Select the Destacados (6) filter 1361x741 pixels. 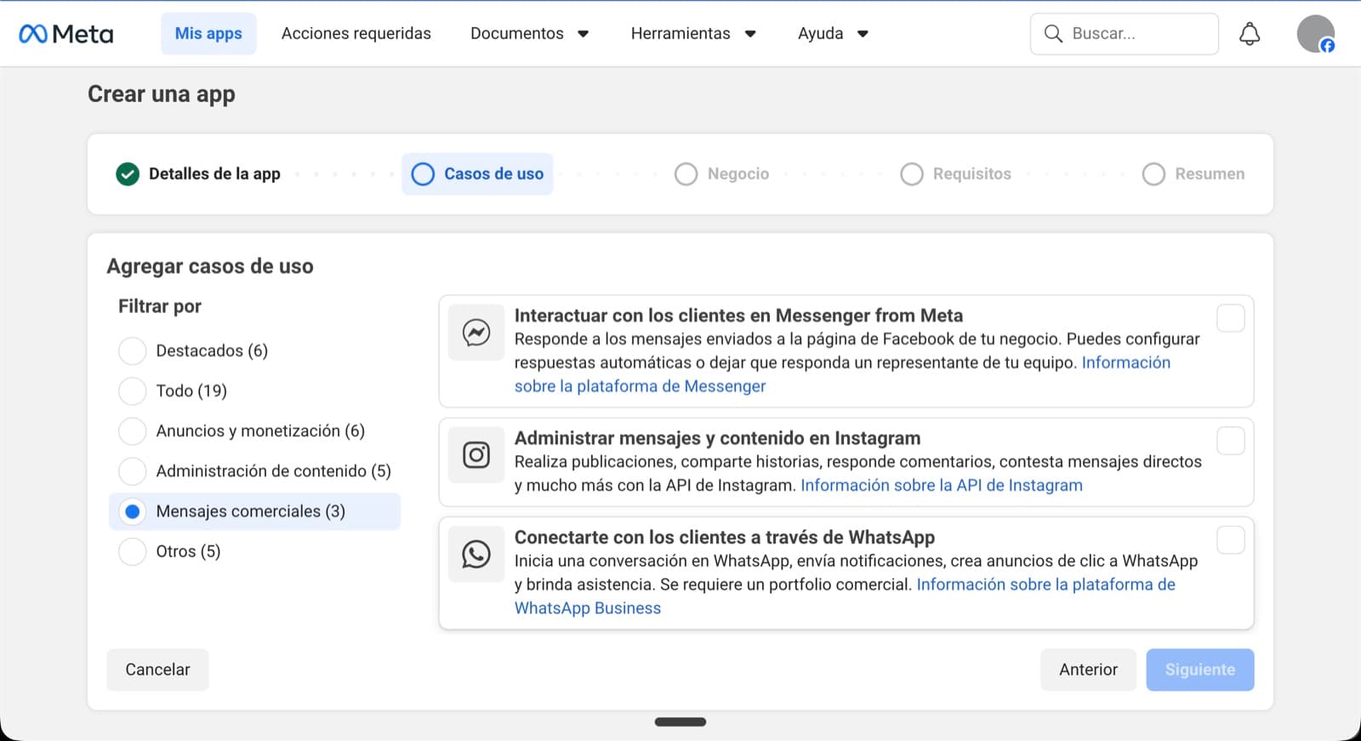coord(254,351)
